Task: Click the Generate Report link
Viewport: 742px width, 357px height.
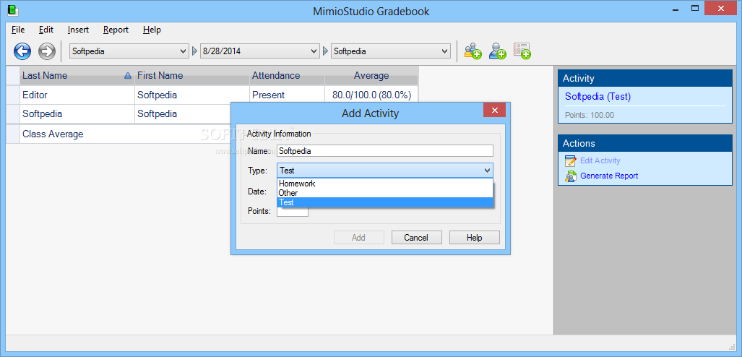Action: (609, 176)
